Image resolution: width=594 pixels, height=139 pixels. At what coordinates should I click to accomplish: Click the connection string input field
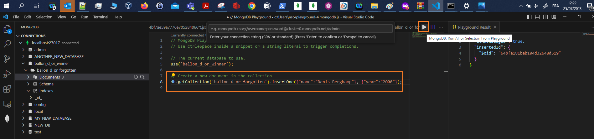pos(300,29)
